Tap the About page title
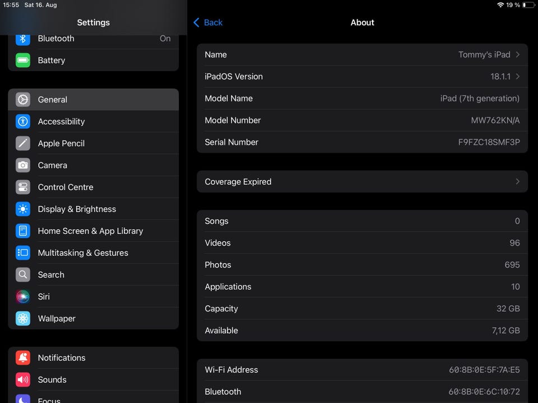This screenshot has width=538, height=403. 363,22
